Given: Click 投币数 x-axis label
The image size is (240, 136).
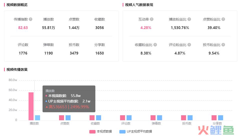Looking at the screenshot, I should pyautogui.click(x=187, y=123).
